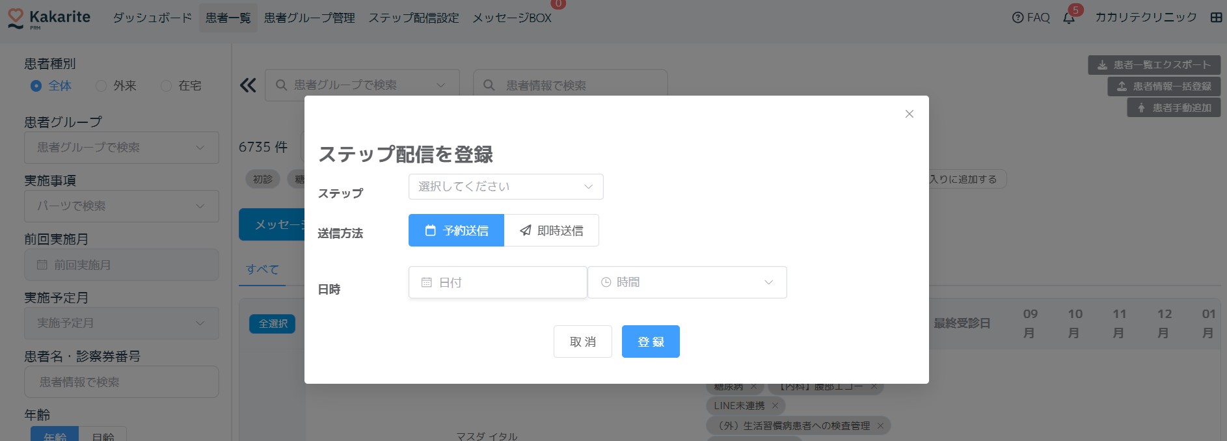Click 患者一覧エクスポート button

(x=1154, y=65)
